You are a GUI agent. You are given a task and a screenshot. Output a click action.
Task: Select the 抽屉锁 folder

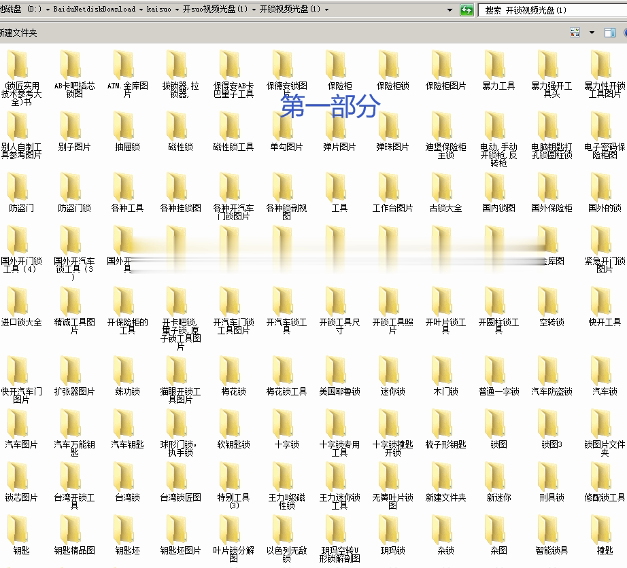tap(128, 131)
